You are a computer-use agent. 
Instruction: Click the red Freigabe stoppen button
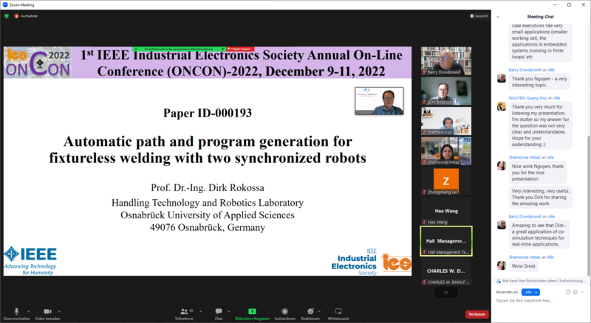[x=241, y=49]
